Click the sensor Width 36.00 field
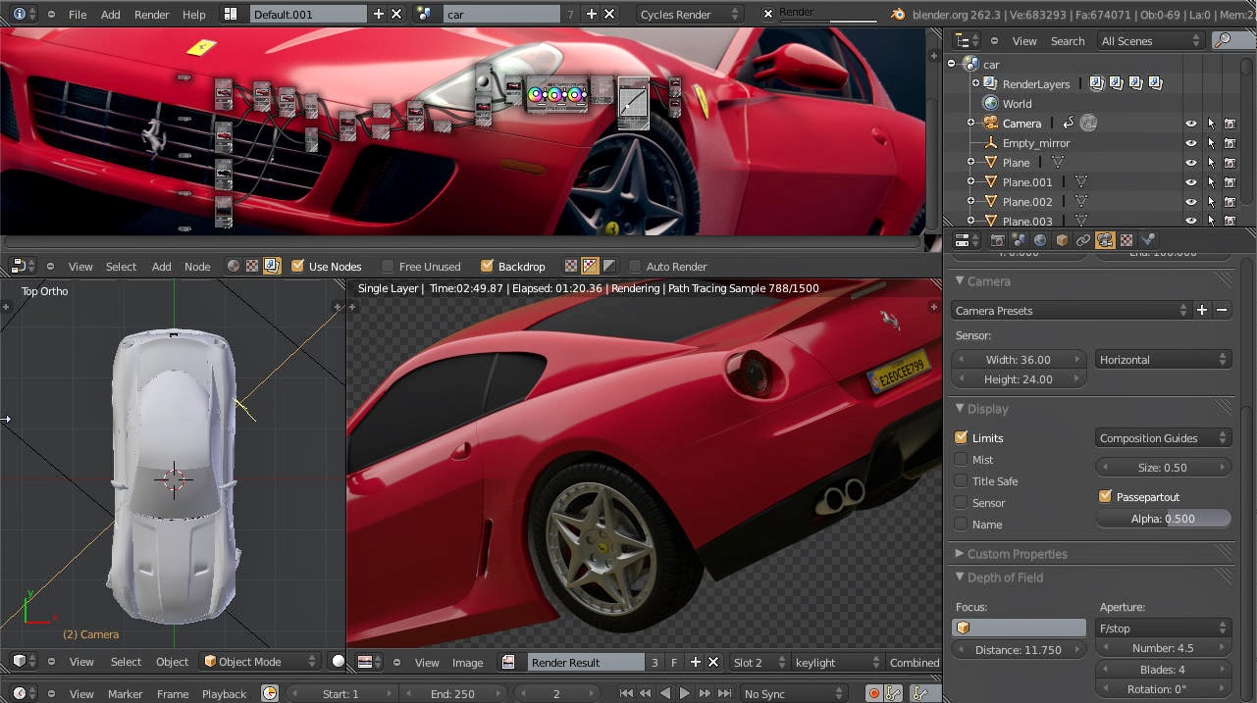This screenshot has width=1257, height=703. [1019, 359]
